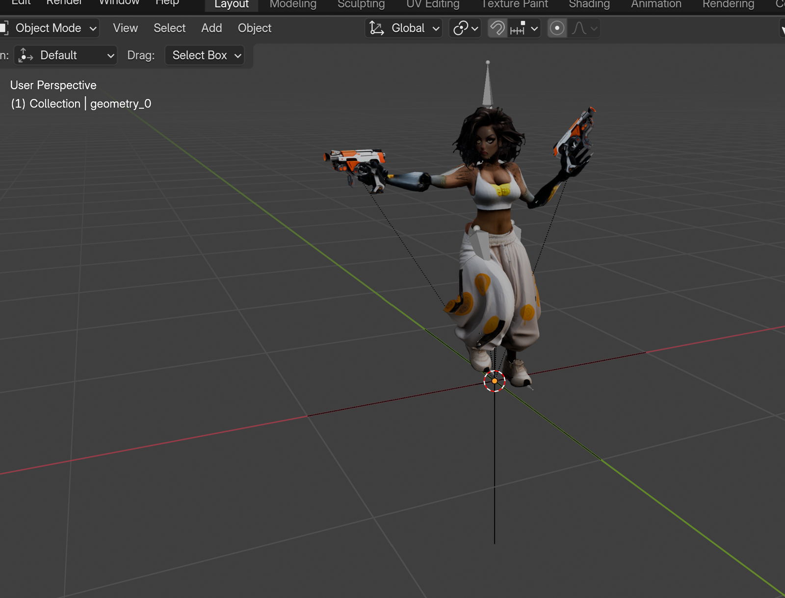Open the Window menu
The width and height of the screenshot is (785, 598).
coord(119,2)
